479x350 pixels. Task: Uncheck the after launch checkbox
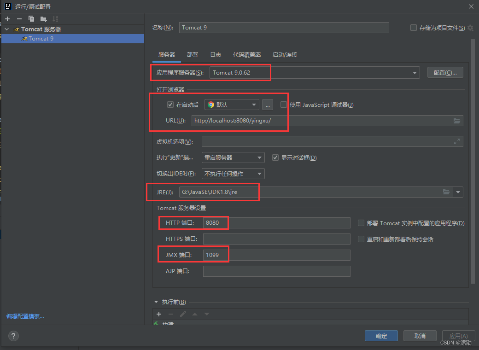click(x=170, y=105)
